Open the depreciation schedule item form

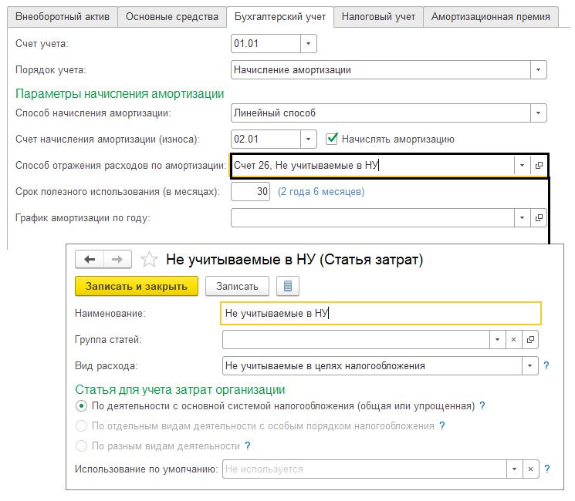coord(539,218)
